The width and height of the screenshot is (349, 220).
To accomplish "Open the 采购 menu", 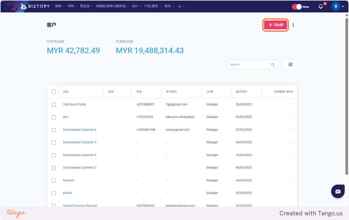I will (72, 6).
